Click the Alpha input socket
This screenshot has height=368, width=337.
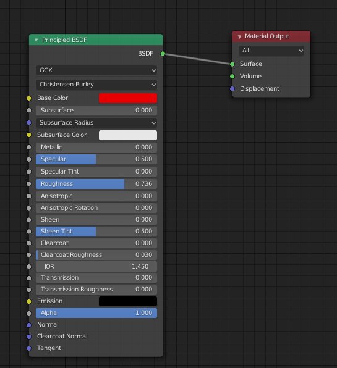pos(29,313)
